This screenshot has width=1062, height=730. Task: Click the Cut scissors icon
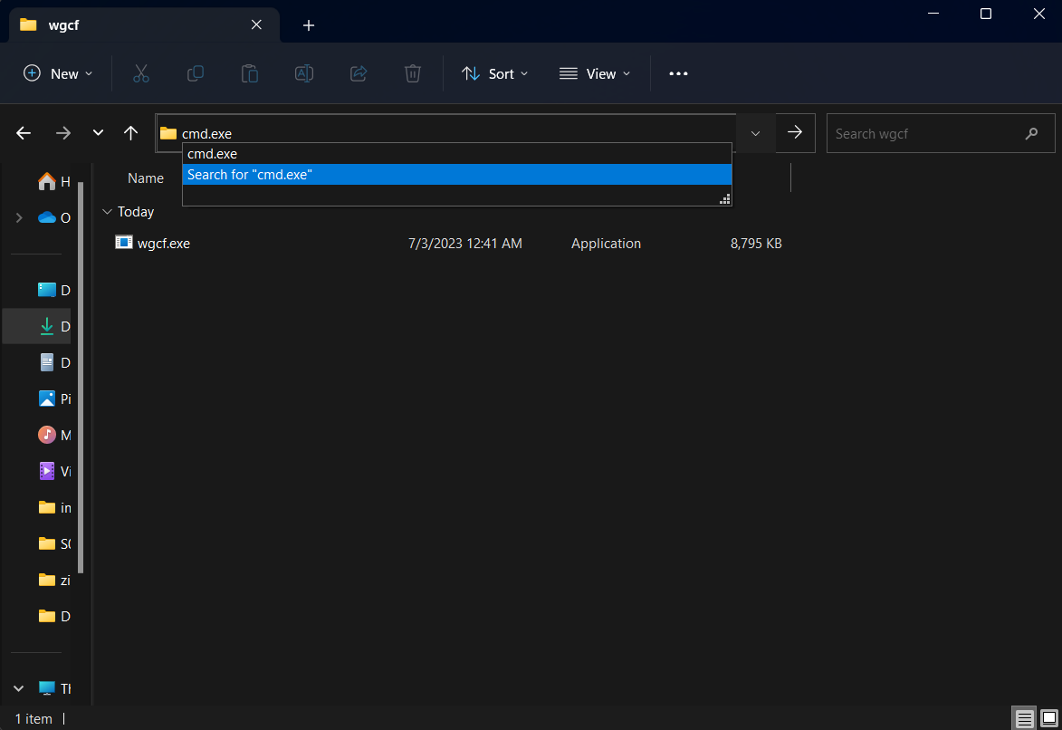(140, 74)
